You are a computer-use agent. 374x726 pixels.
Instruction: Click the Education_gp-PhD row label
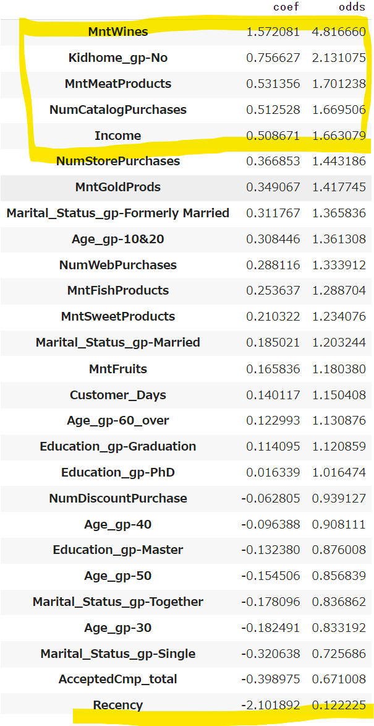coord(118,473)
